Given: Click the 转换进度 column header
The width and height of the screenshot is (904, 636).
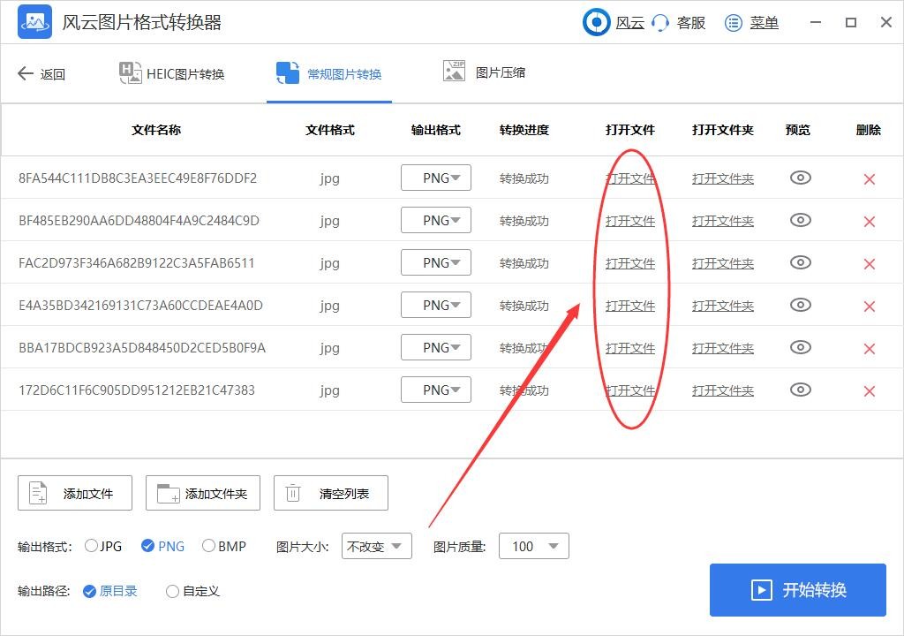Looking at the screenshot, I should [x=524, y=130].
